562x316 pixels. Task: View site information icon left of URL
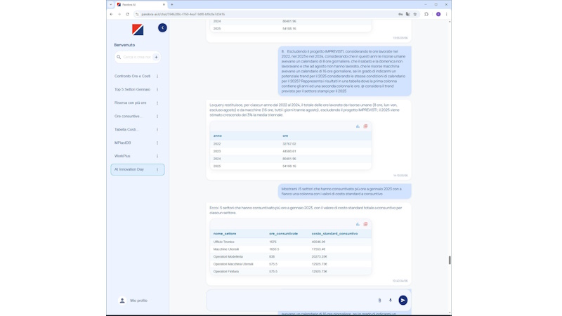coord(137,14)
